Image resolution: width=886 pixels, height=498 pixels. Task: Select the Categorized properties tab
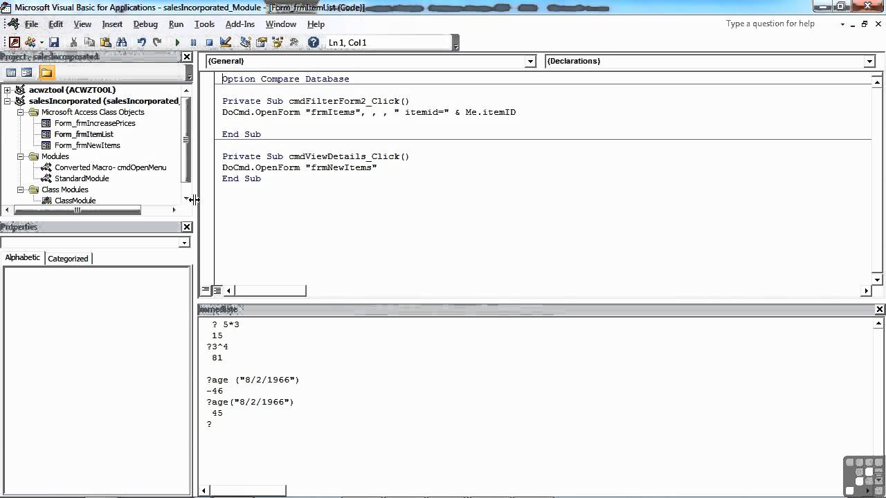[x=68, y=258]
